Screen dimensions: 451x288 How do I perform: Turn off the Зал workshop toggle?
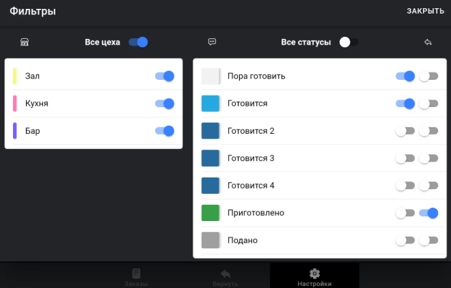pyautogui.click(x=165, y=76)
